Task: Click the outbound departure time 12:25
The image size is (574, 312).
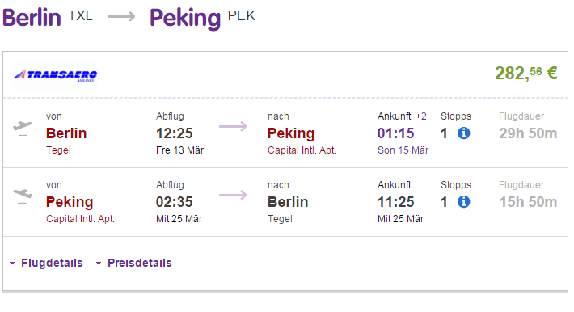Action: pos(175,133)
